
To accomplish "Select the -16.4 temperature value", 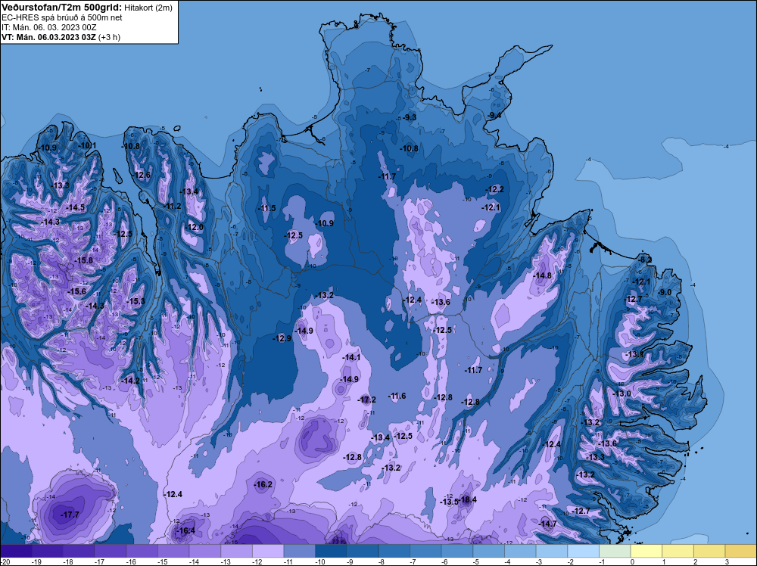I will pyautogui.click(x=186, y=530).
